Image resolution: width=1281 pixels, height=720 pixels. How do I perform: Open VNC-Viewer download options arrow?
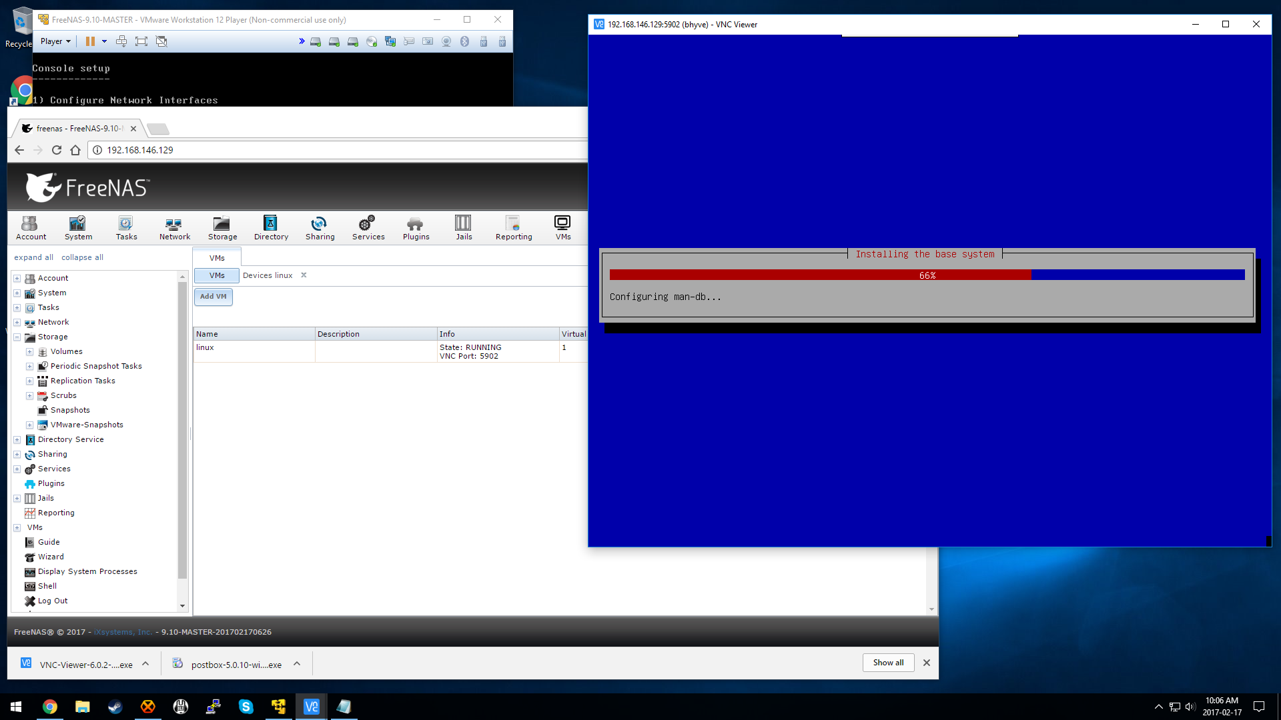(145, 664)
